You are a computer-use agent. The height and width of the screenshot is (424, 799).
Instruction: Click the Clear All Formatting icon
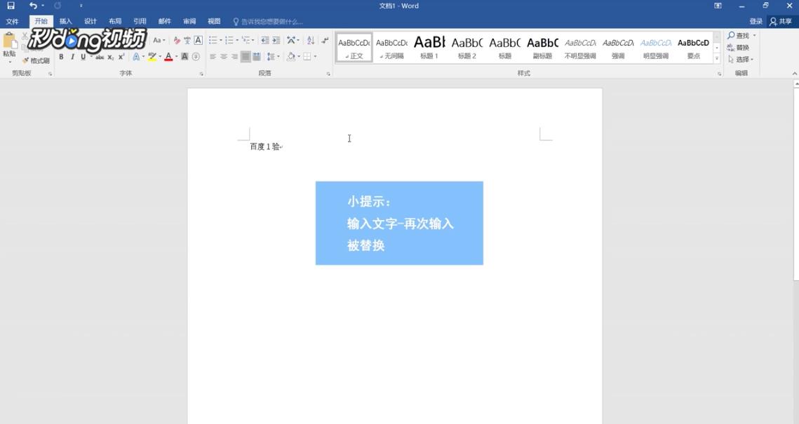[x=177, y=39]
